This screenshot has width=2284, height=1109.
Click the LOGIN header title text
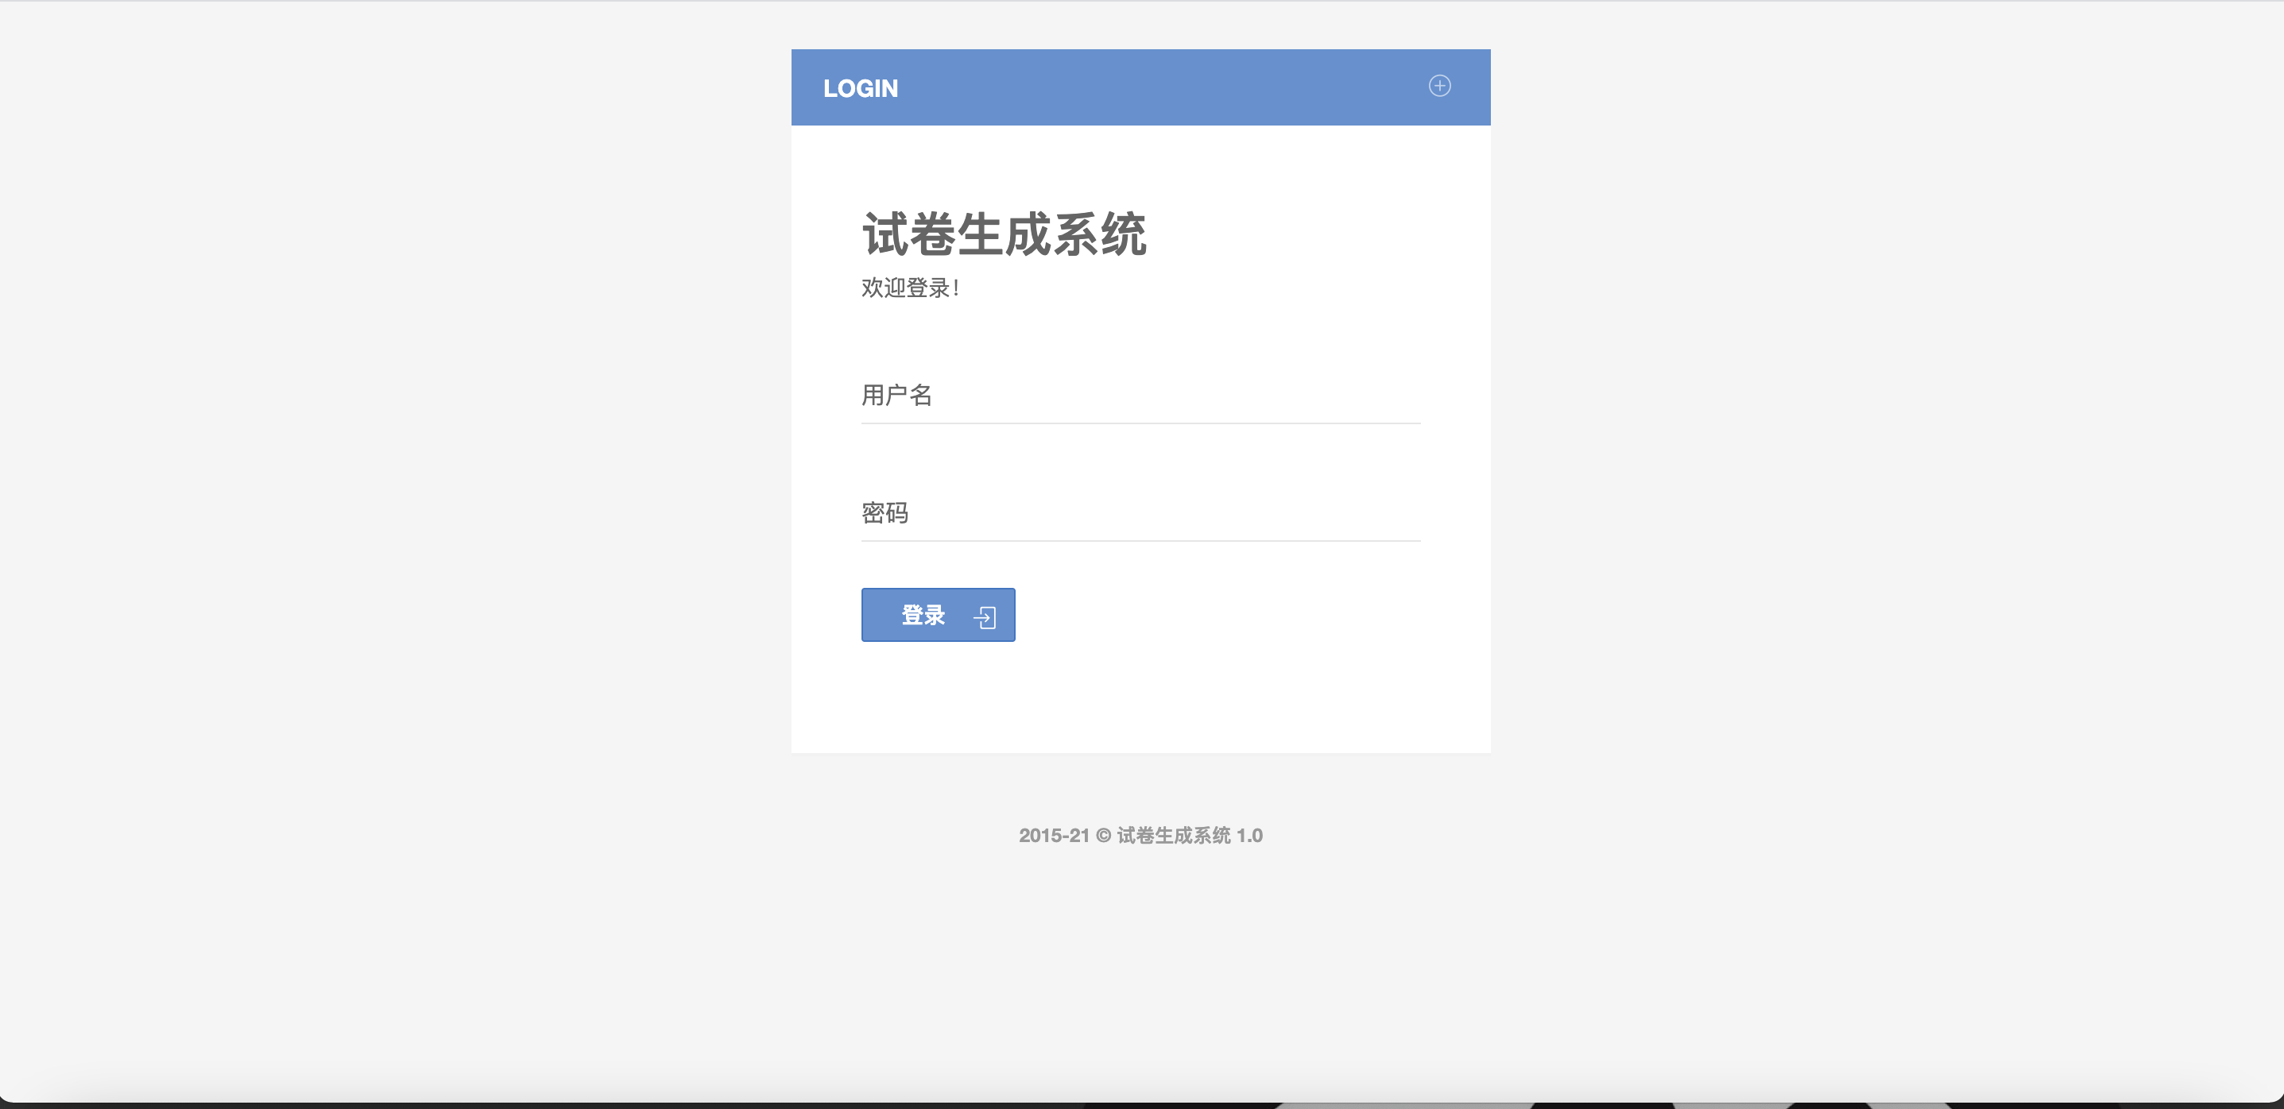860,89
